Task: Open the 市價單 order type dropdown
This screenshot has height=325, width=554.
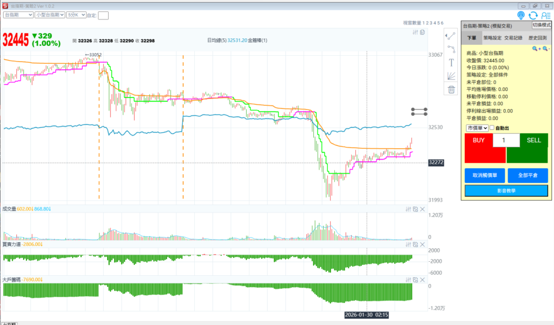Action: (477, 128)
